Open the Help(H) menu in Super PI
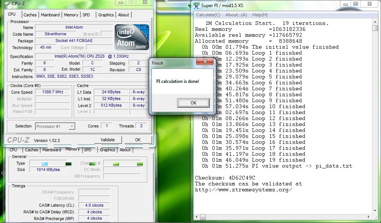The width and height of the screenshot is (381, 223). 260,15
